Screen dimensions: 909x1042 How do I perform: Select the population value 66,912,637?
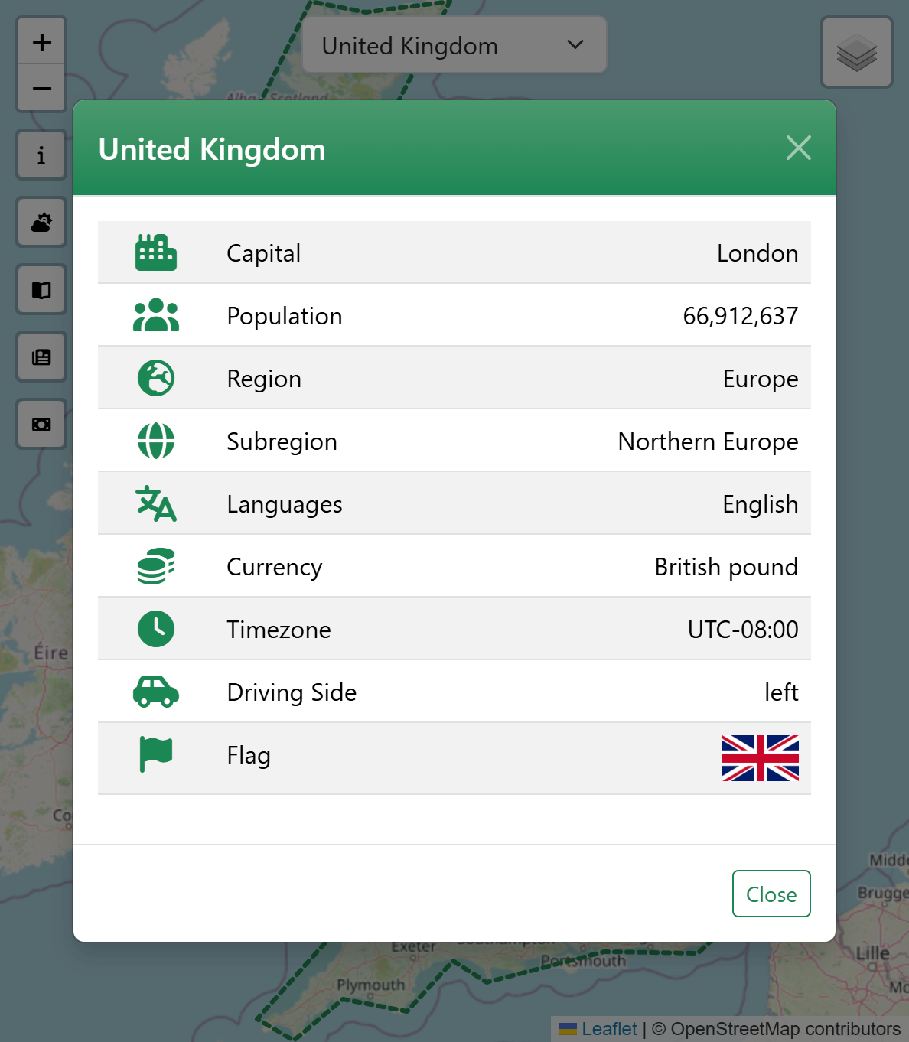click(x=741, y=316)
